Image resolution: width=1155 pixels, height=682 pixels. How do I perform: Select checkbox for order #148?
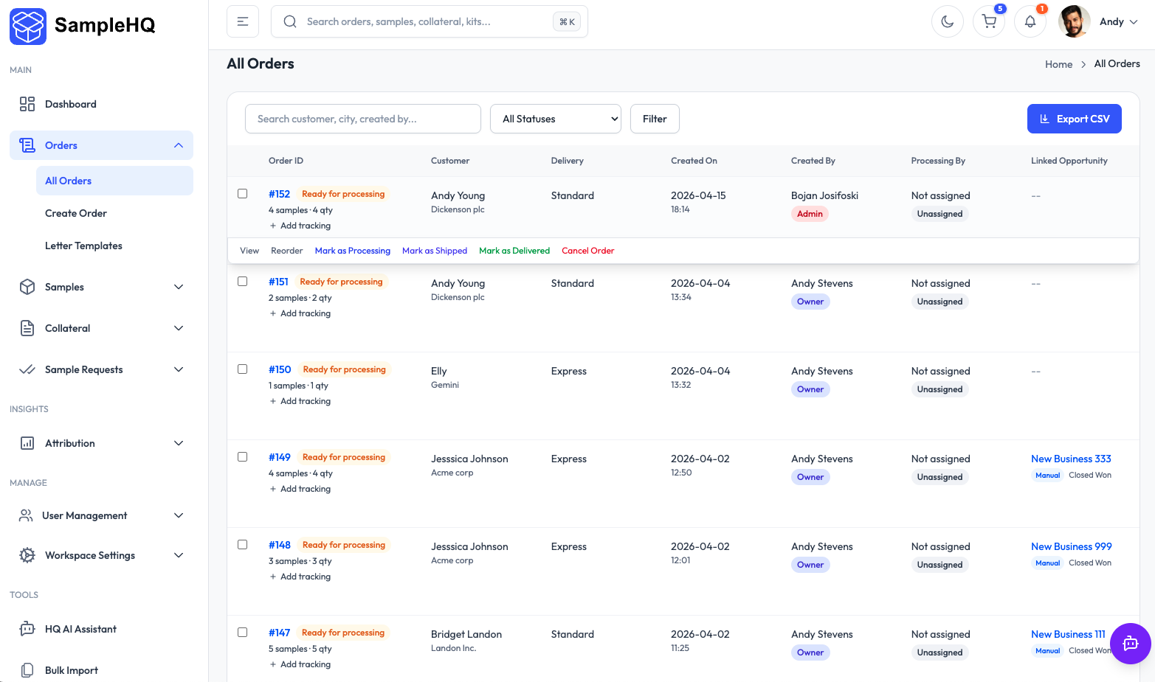(242, 545)
